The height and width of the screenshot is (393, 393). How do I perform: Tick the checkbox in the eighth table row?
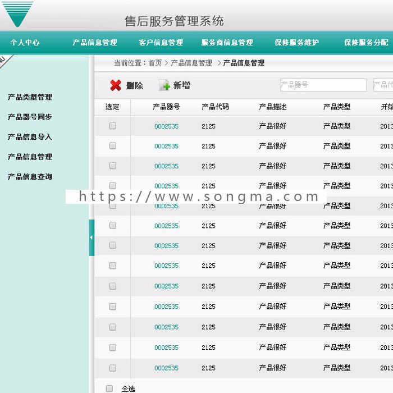tap(113, 266)
